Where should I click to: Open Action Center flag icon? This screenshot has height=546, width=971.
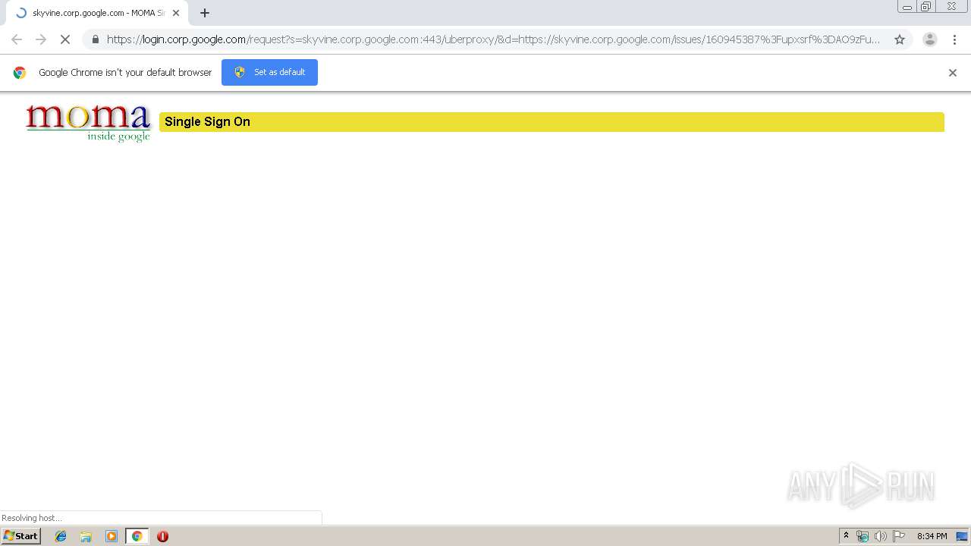coord(899,536)
